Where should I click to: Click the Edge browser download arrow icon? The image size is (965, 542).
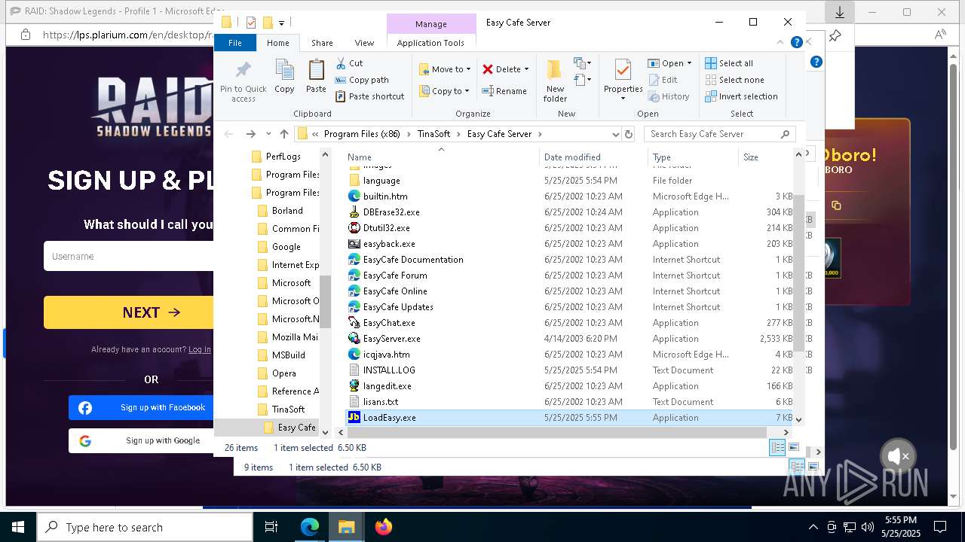pos(839,12)
